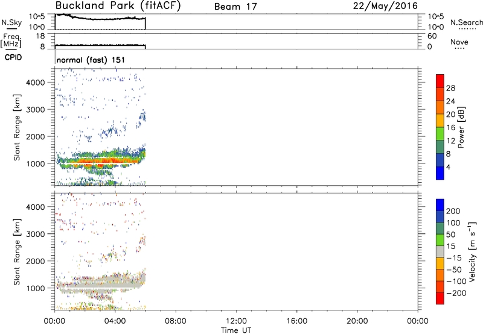Click the 'Velocity [m s⁻¹]' colorbar label
This screenshot has height=334, width=483.
coord(472,251)
